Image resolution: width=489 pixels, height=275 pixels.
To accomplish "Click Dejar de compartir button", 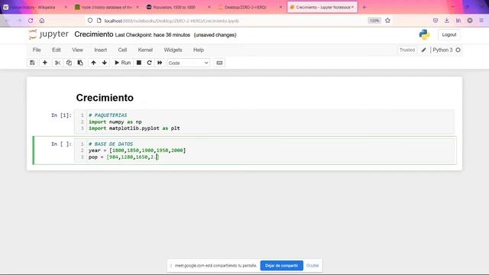I will point(282,266).
